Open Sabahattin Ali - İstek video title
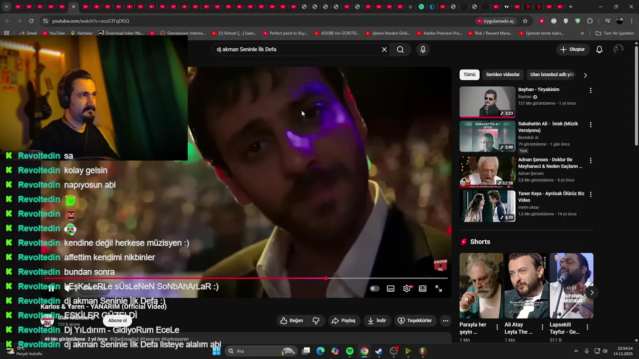This screenshot has width=639, height=359. click(548, 127)
